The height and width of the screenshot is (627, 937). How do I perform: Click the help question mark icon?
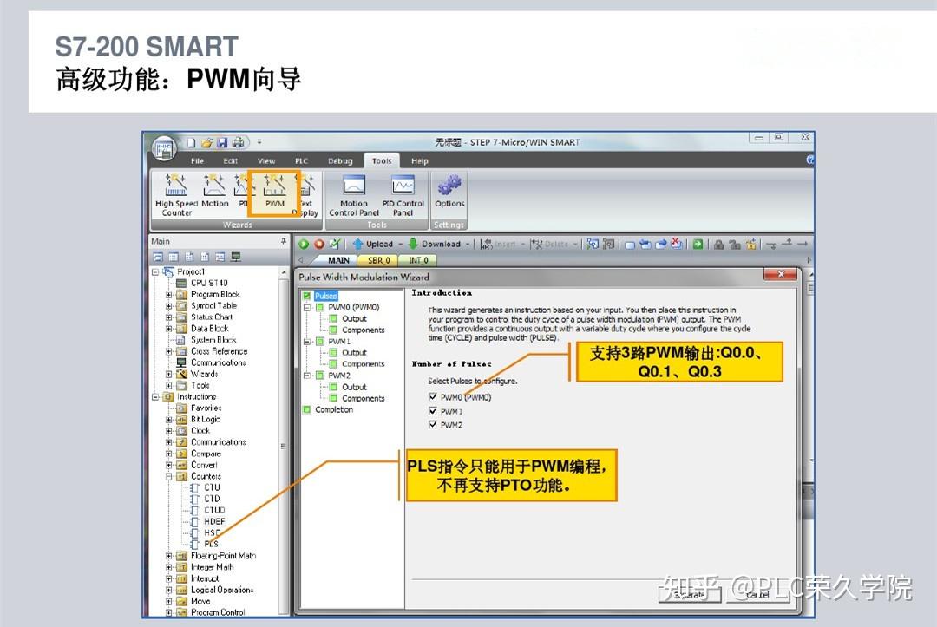point(810,160)
